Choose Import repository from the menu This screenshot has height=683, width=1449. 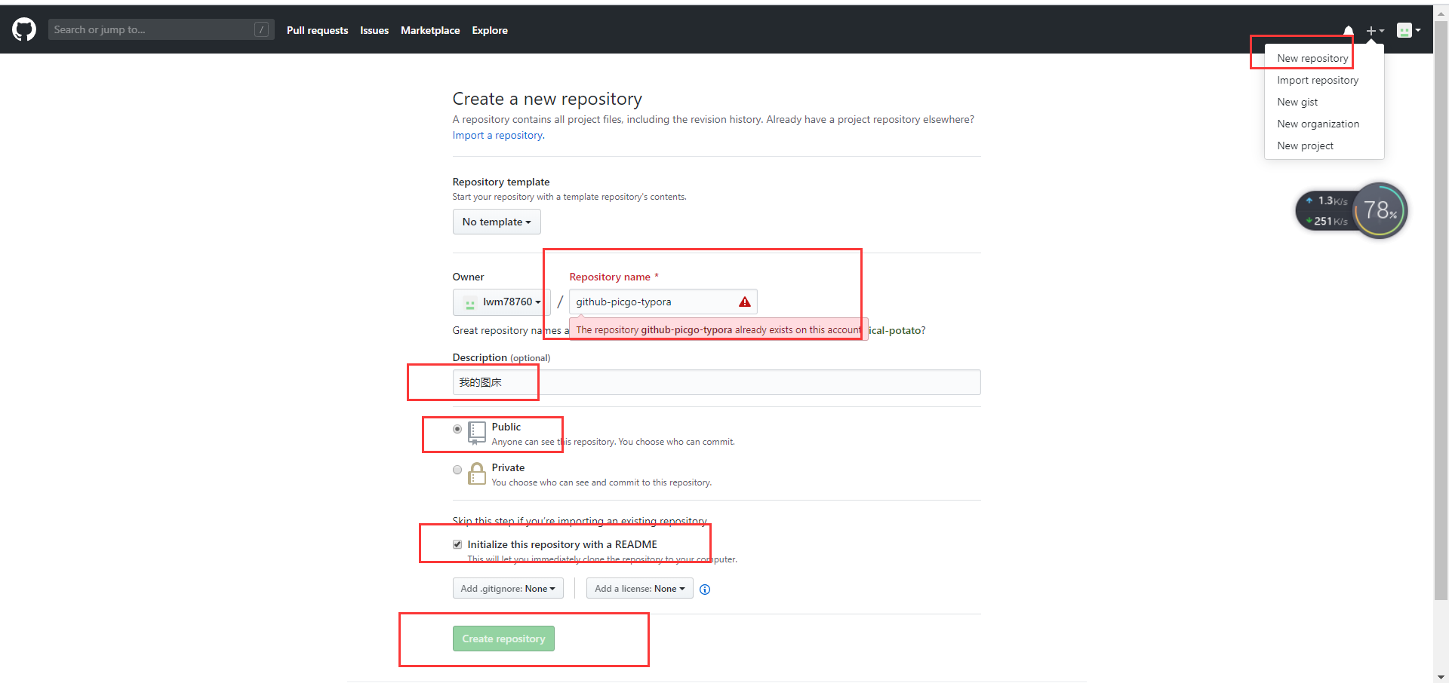coord(1318,80)
